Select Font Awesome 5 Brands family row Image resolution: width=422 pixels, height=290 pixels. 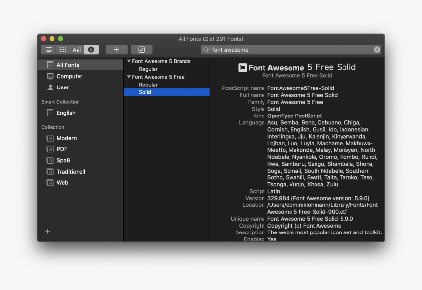[x=166, y=61]
